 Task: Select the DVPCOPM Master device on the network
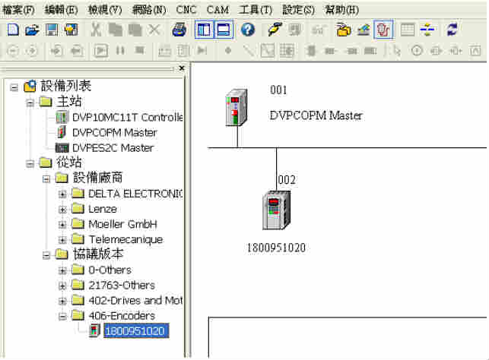click(237, 108)
